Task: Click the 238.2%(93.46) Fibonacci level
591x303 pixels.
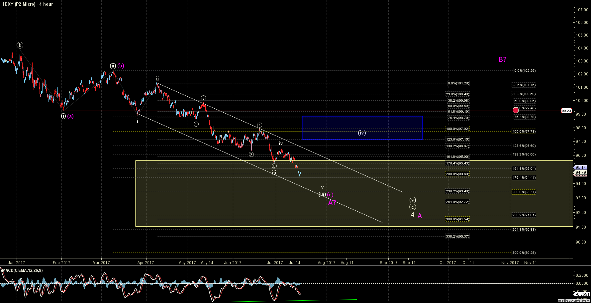Action: coord(457,191)
